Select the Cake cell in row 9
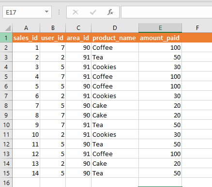This screenshot has width=212, height=187. (115, 115)
